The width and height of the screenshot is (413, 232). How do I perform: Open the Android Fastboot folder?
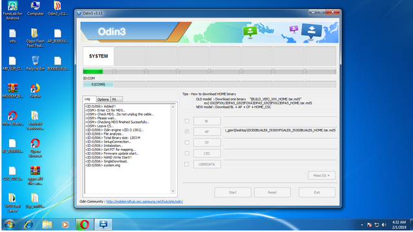point(35,121)
